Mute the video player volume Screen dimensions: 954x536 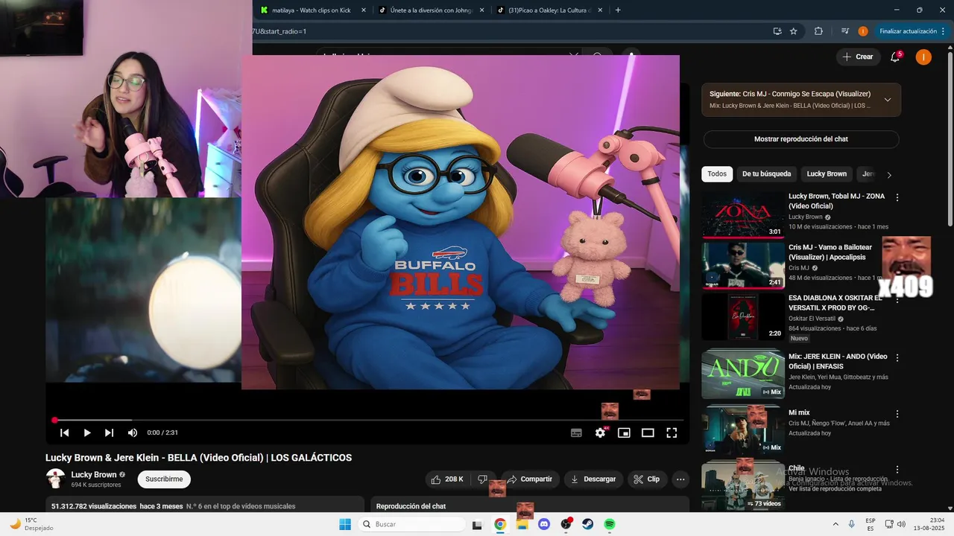click(x=133, y=433)
